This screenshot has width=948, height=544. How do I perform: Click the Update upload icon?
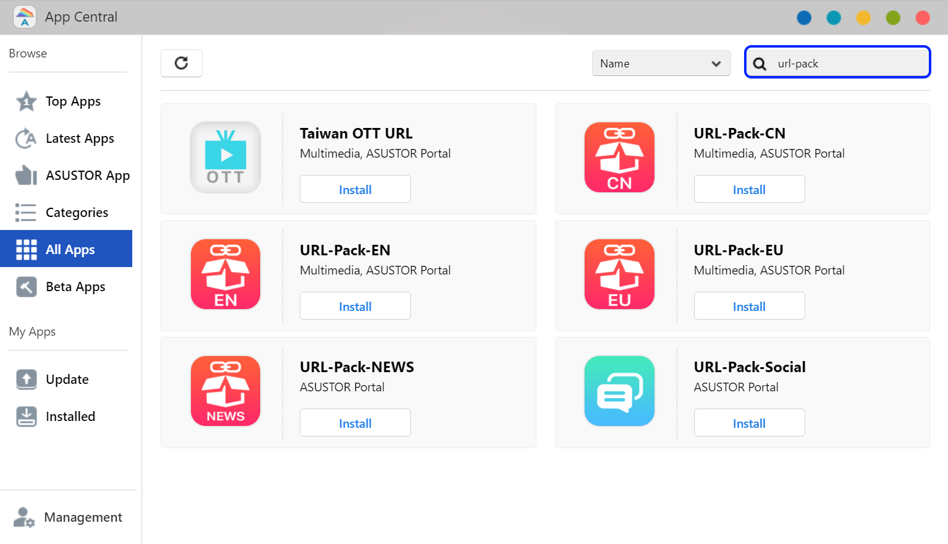pos(26,380)
